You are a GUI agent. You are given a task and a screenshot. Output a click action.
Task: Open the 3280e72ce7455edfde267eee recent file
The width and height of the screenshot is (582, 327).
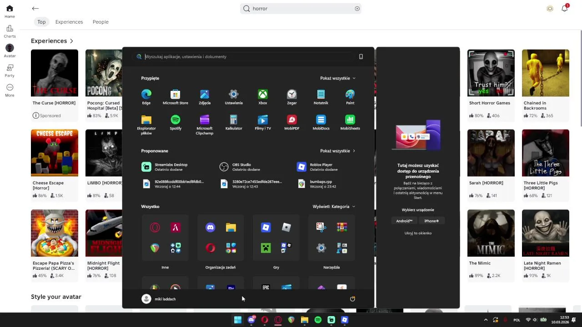pos(251,183)
